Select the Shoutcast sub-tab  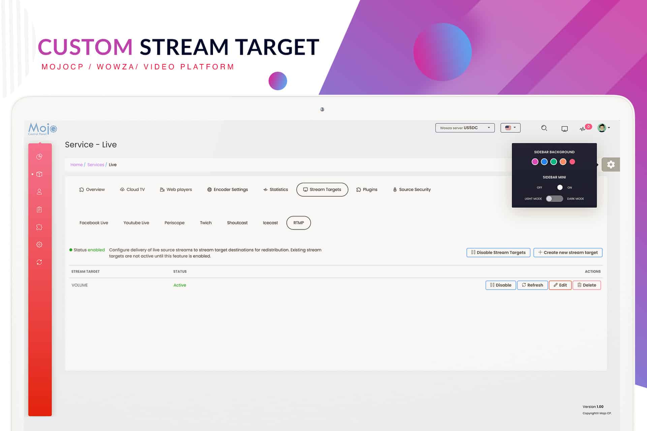click(237, 223)
